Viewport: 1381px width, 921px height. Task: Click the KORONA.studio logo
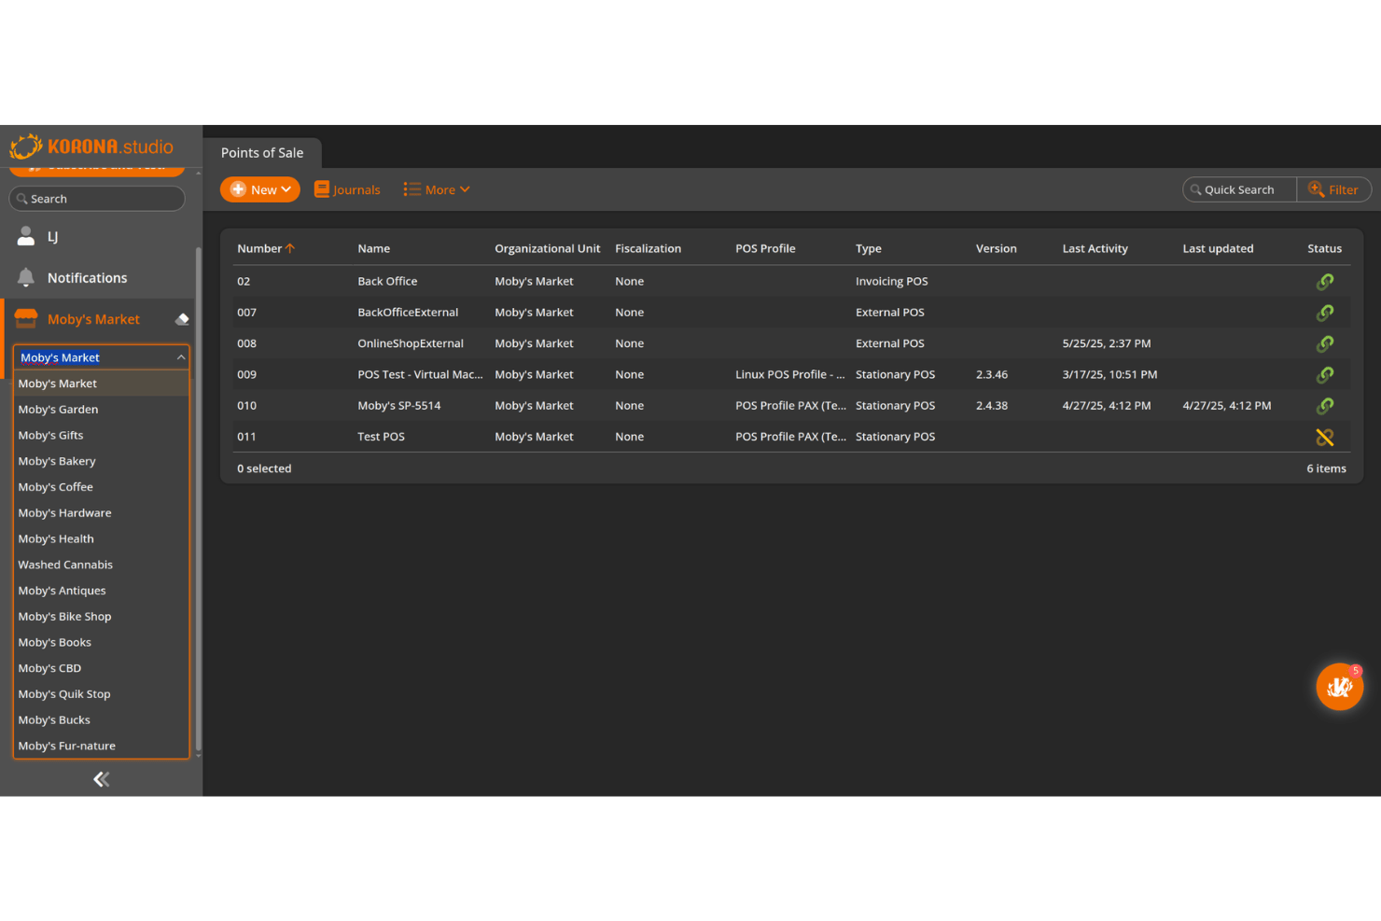[91, 147]
